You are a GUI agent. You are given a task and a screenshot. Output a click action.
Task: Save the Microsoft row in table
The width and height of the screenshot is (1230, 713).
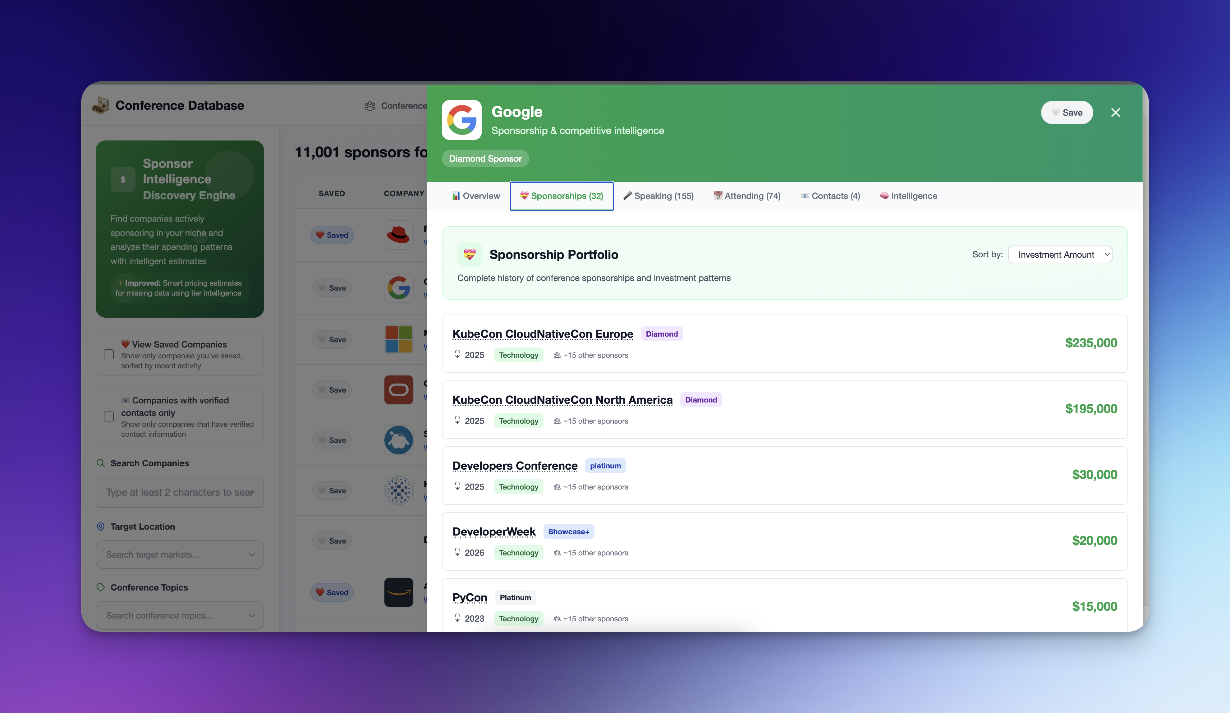[332, 340]
